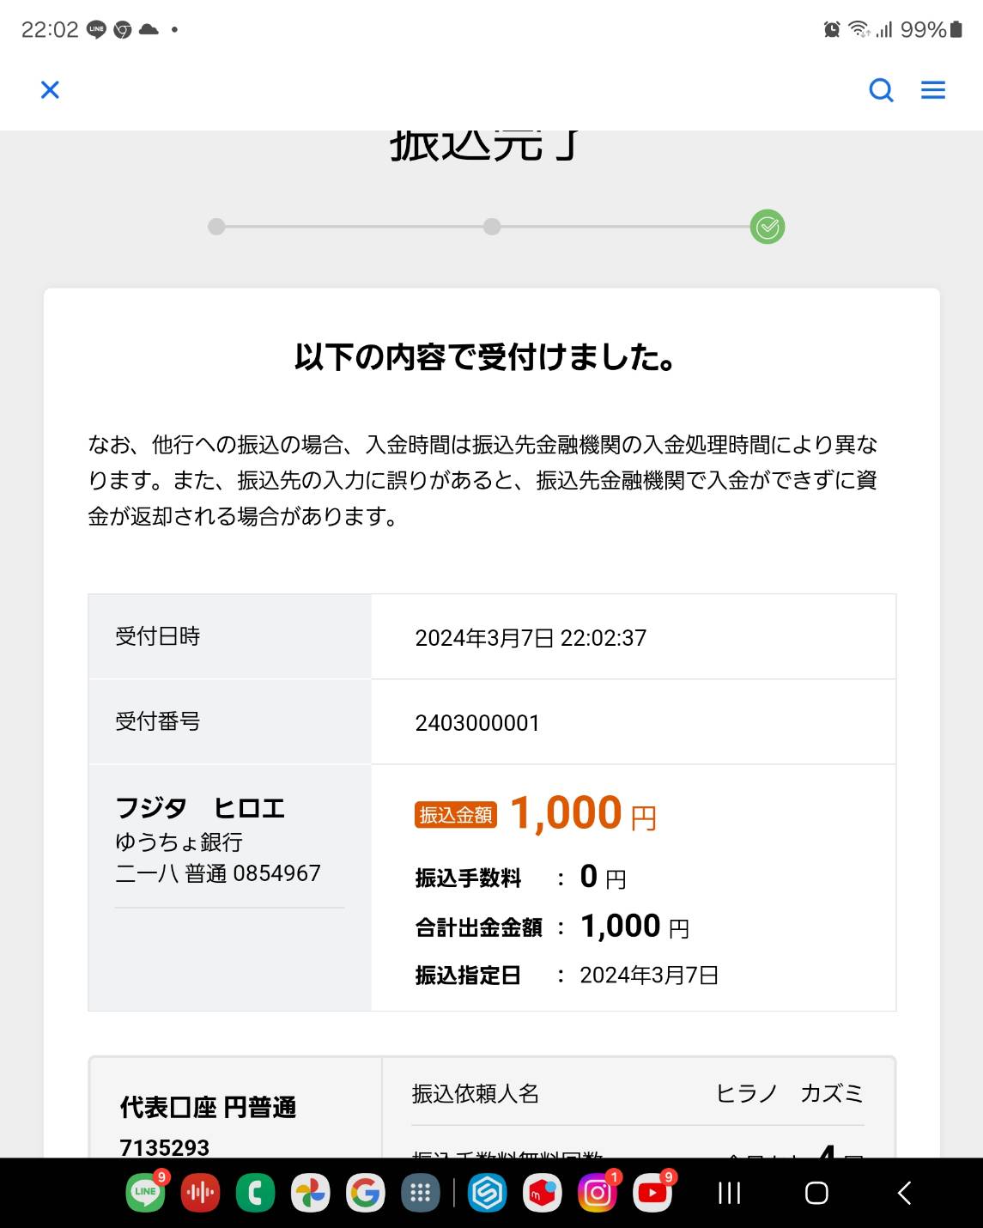Tap the back navigation arrow
The width and height of the screenshot is (983, 1228).
pyautogui.click(x=904, y=1193)
